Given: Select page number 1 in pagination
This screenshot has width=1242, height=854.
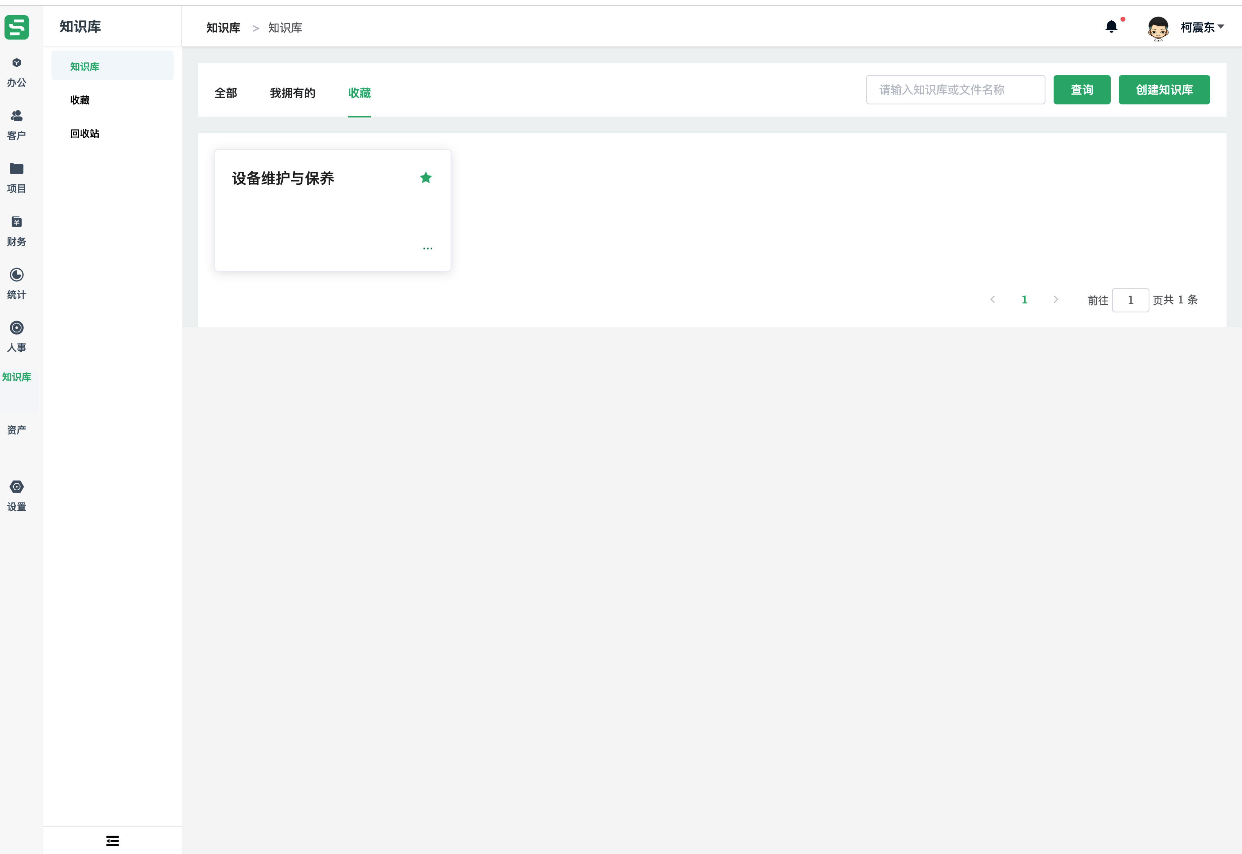Looking at the screenshot, I should pos(1024,300).
